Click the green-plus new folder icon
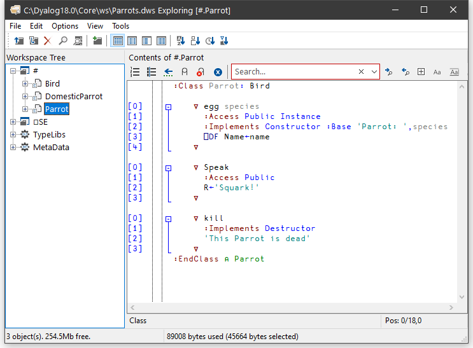 click(97, 41)
